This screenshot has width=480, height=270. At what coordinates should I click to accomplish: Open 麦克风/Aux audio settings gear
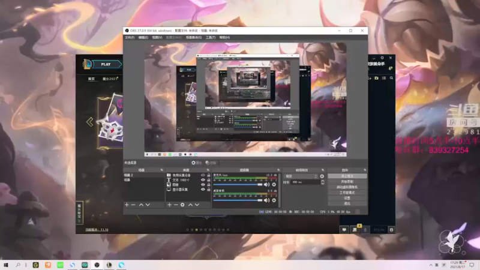pos(274,185)
